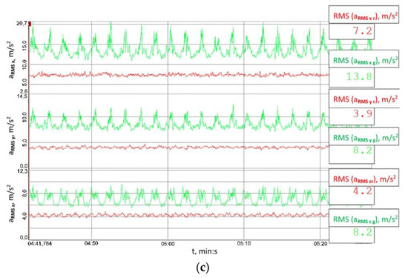The height and width of the screenshot is (278, 408).
Task: Click the 05:20 time axis tick
Action: (320, 244)
